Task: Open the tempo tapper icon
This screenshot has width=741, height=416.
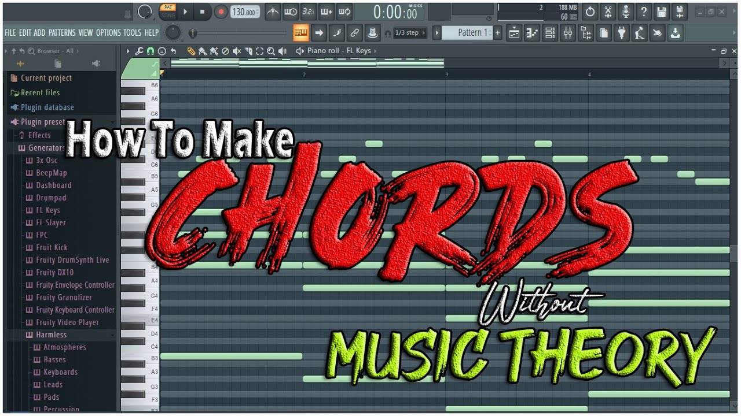Action: click(640, 33)
